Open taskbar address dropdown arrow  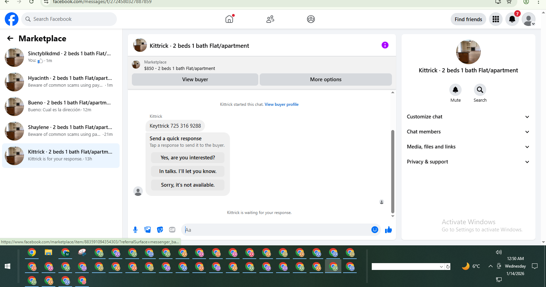441,267
